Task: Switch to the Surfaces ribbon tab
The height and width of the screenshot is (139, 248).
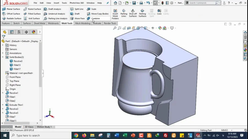Action: coord(27,23)
